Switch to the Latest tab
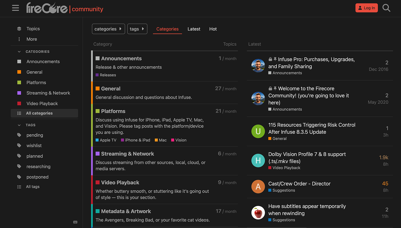The width and height of the screenshot is (401, 228). pos(194,29)
